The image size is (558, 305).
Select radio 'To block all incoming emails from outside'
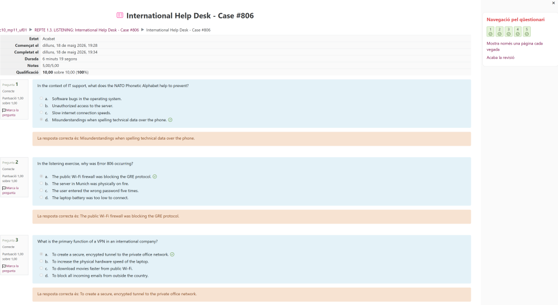coord(41,275)
